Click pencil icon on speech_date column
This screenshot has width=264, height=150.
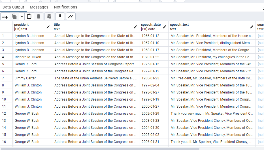click(x=165, y=27)
